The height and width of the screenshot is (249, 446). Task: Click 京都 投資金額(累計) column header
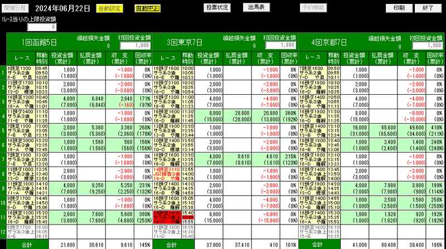[355, 58]
